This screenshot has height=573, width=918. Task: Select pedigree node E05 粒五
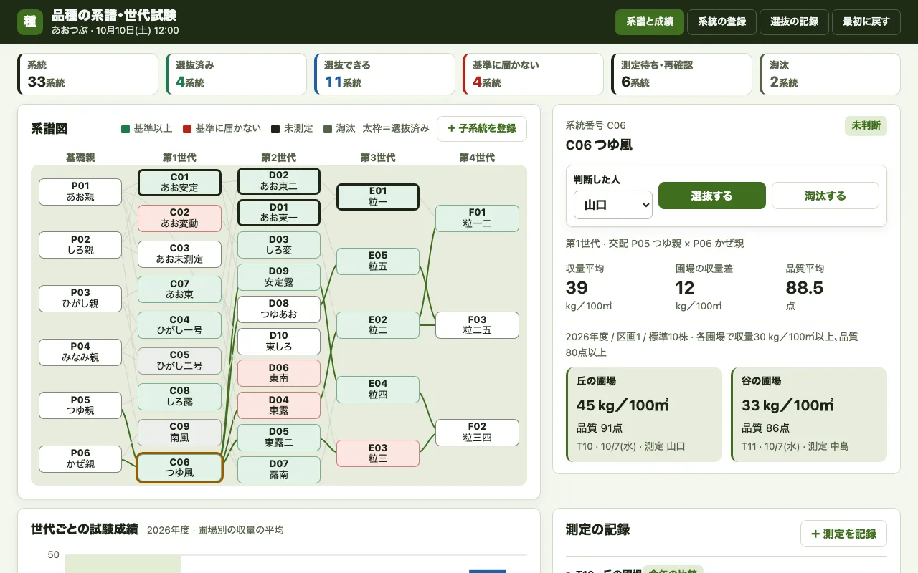pos(378,261)
